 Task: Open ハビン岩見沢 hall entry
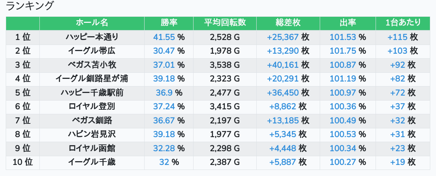click(92, 134)
